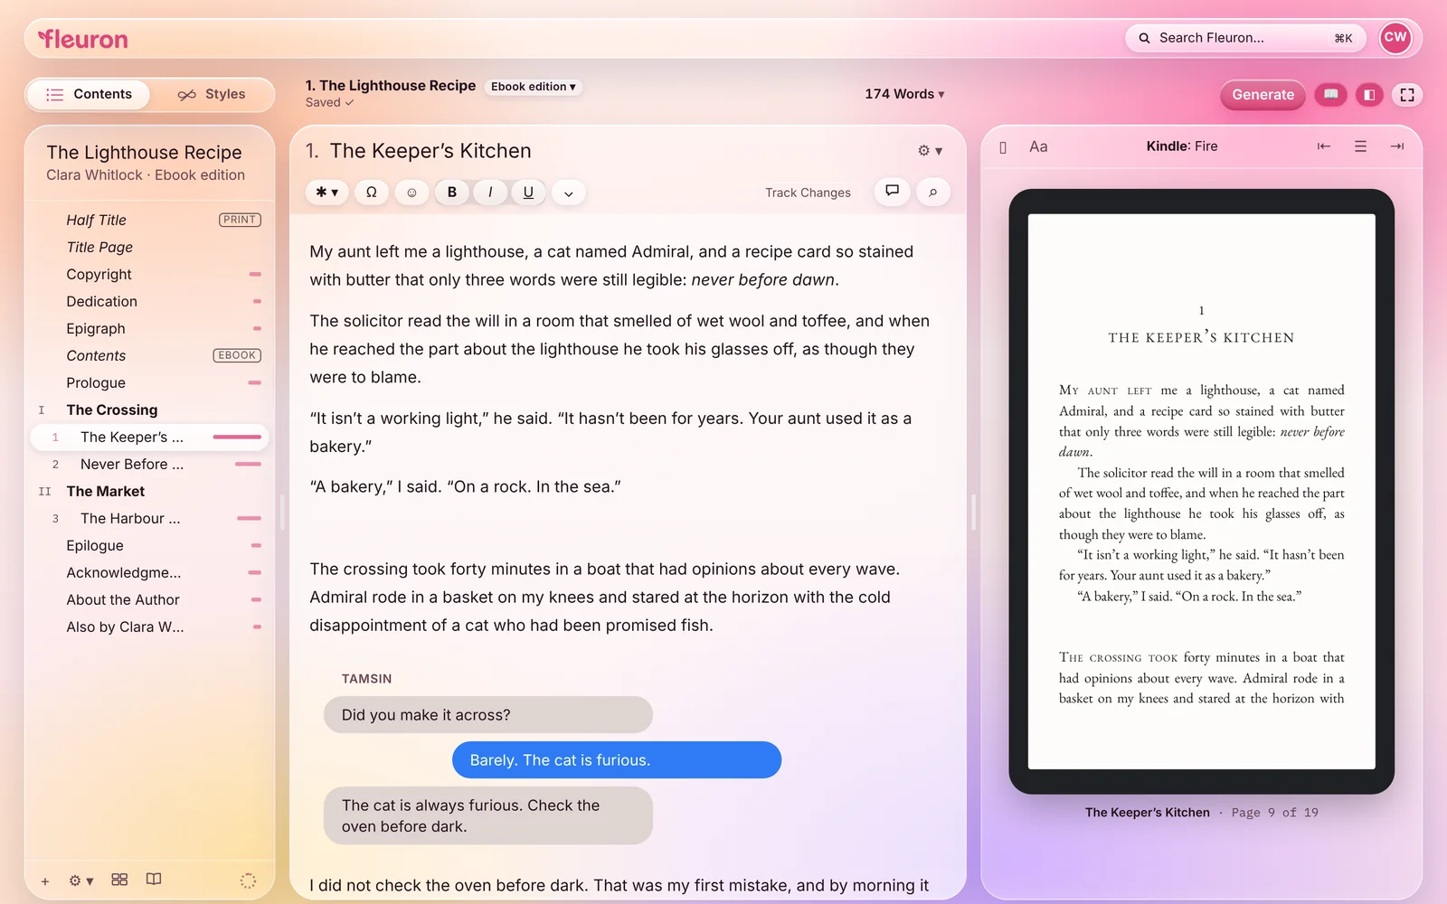Switch to the Contents tab
Screen dimensions: 1447x904
89,94
